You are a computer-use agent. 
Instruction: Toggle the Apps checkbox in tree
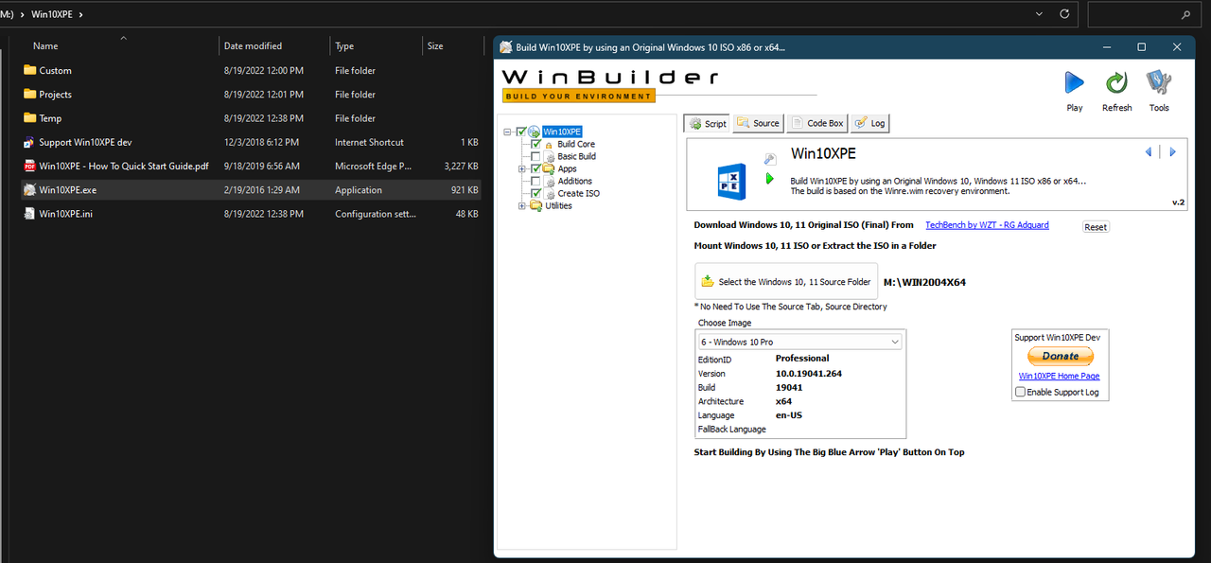click(535, 168)
